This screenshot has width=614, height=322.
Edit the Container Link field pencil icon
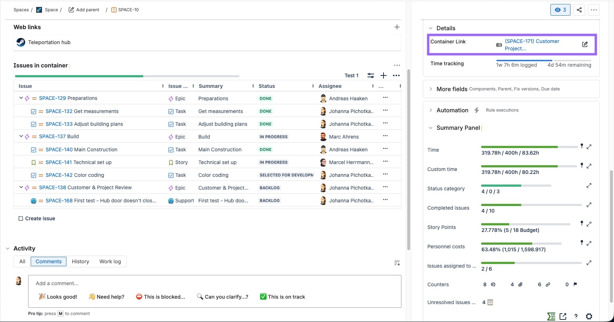click(x=585, y=44)
